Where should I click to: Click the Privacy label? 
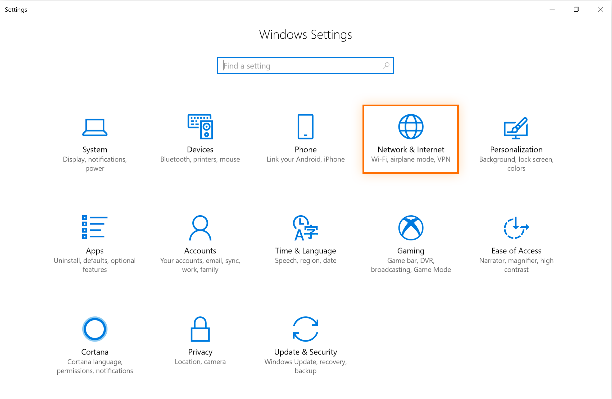click(200, 352)
